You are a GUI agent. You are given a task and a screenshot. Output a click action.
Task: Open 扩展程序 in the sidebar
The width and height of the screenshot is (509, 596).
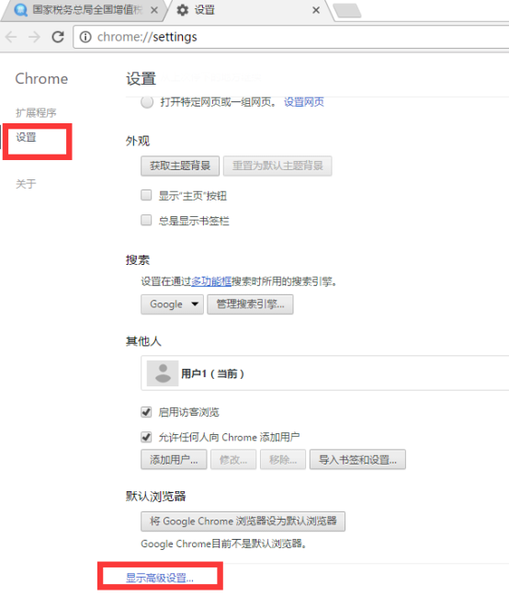point(36,112)
